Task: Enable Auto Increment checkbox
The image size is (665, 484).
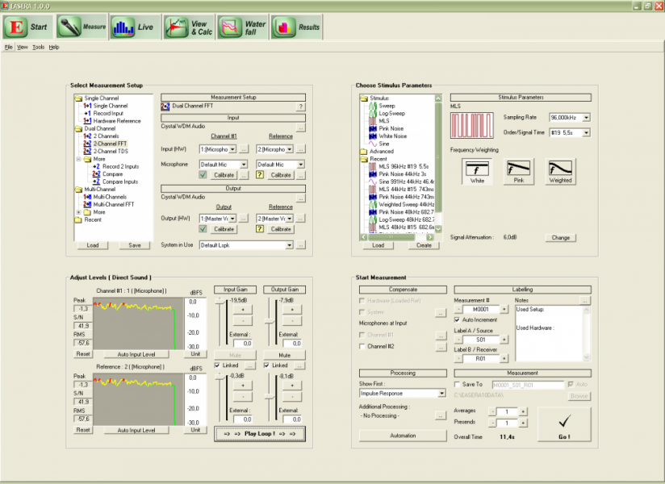Action: tap(458, 319)
